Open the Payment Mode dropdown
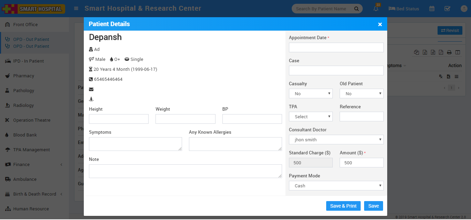 coord(336,186)
